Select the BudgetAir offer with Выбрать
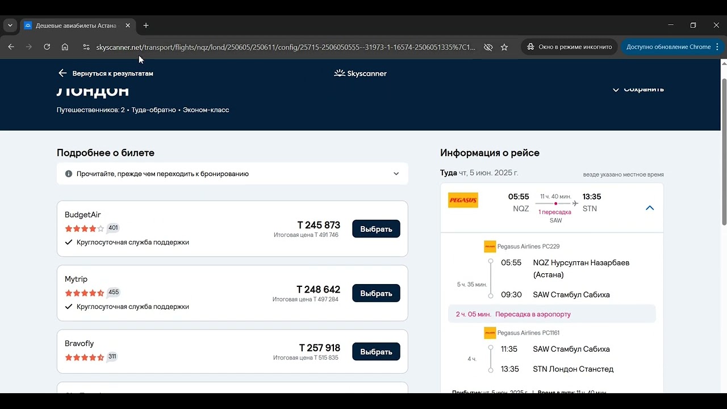 pos(376,229)
